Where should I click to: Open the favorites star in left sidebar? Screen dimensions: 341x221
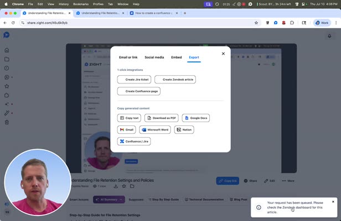(7, 86)
